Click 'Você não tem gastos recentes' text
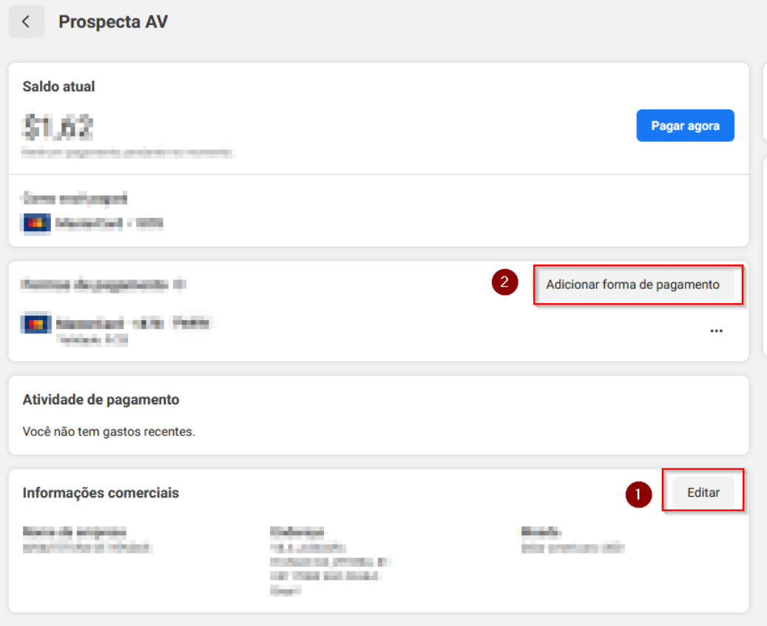767x626 pixels. coord(109,432)
